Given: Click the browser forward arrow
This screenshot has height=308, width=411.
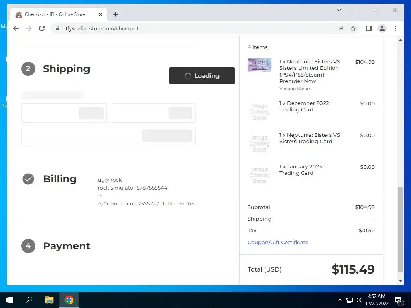Looking at the screenshot, I should coord(29,28).
